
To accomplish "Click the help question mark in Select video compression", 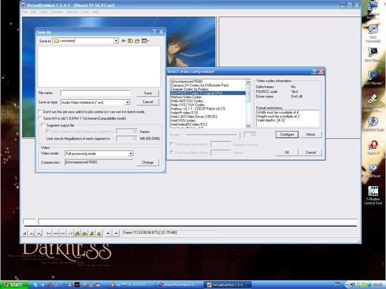I will [x=314, y=71].
